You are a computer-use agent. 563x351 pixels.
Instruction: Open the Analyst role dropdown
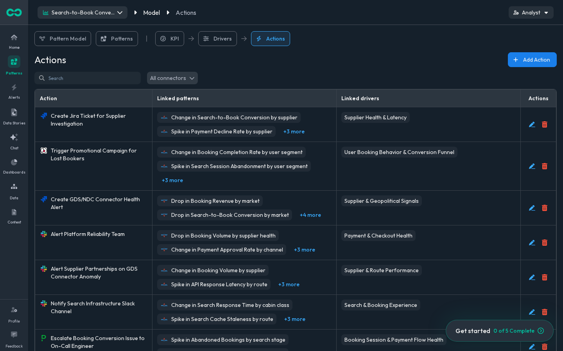(x=531, y=12)
